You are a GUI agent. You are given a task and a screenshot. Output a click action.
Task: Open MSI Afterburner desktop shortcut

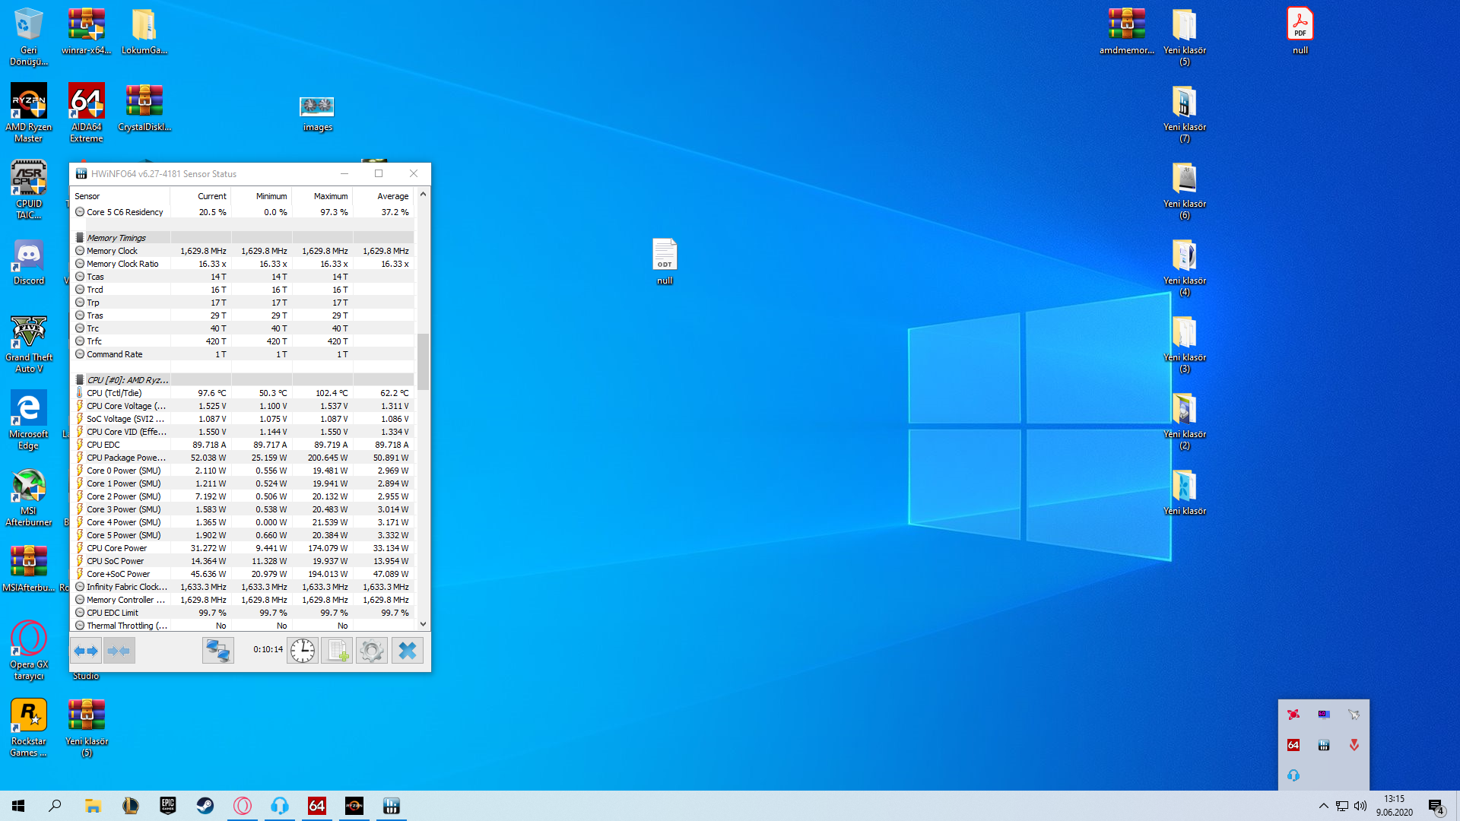tap(29, 497)
